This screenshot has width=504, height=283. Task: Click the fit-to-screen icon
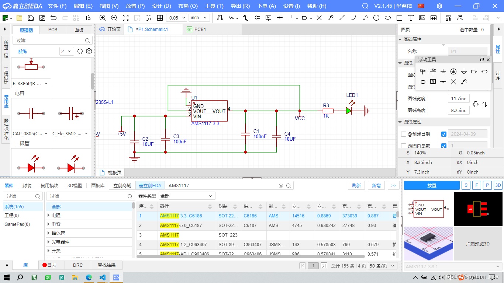pos(125,18)
